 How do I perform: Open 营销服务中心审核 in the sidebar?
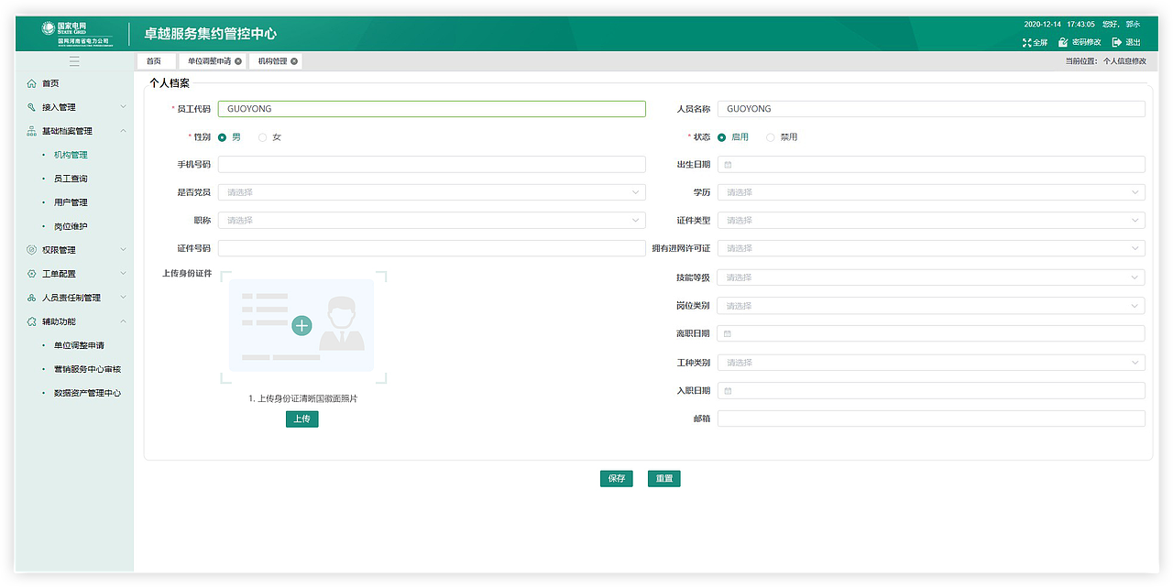click(x=87, y=369)
